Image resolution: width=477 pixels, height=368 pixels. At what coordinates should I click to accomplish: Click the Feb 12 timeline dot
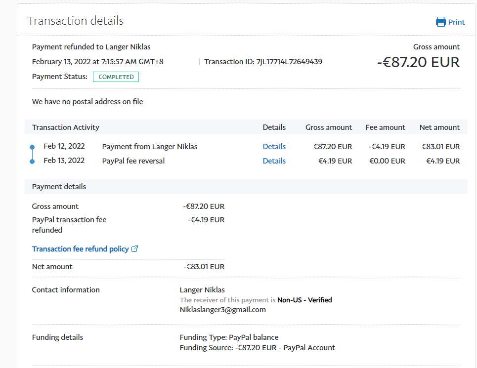coord(32,147)
